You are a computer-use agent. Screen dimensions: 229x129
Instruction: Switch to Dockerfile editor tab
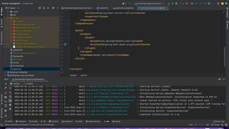coord(102,8)
